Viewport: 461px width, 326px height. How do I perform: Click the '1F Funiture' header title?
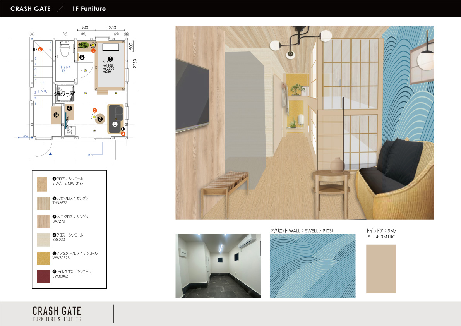pyautogui.click(x=89, y=9)
